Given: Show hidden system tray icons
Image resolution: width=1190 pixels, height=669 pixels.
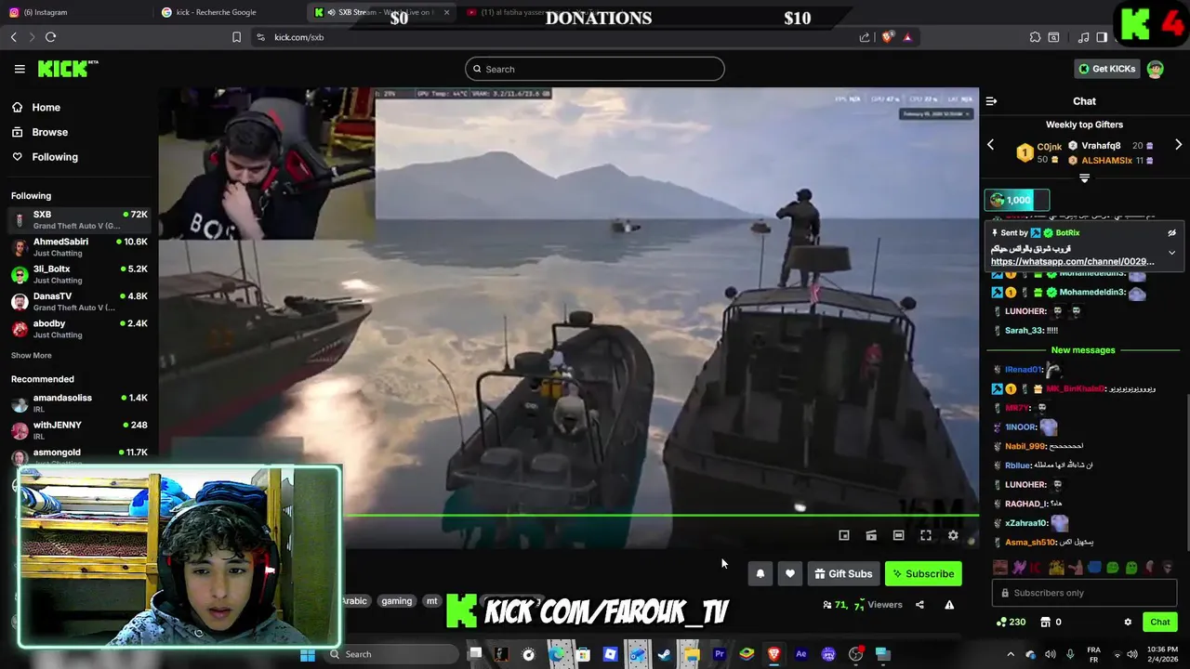Looking at the screenshot, I should pyautogui.click(x=1011, y=654).
